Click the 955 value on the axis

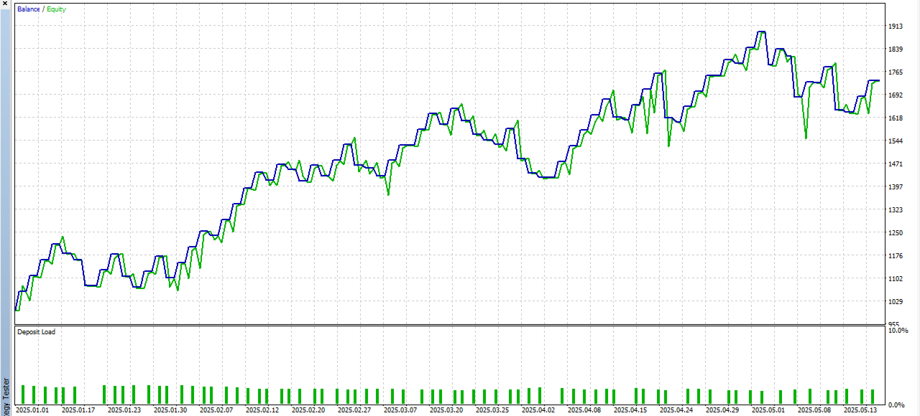(893, 324)
